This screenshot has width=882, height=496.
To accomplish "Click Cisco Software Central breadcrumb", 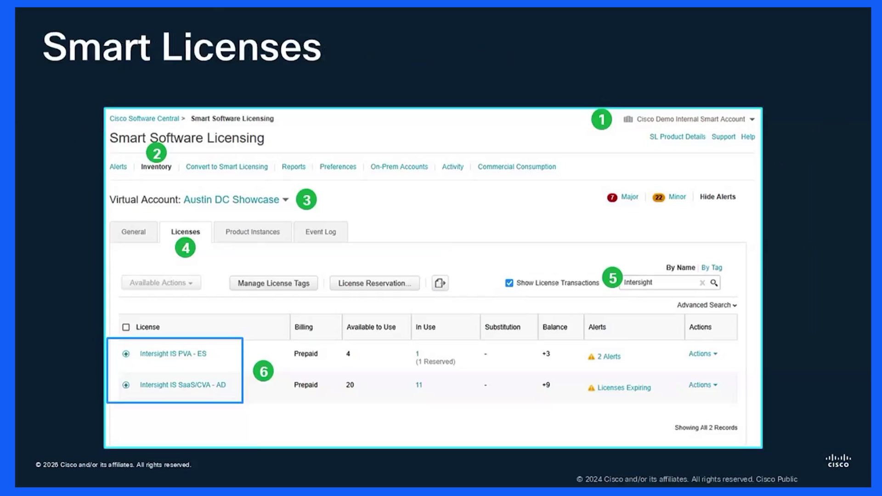I will pyautogui.click(x=144, y=118).
